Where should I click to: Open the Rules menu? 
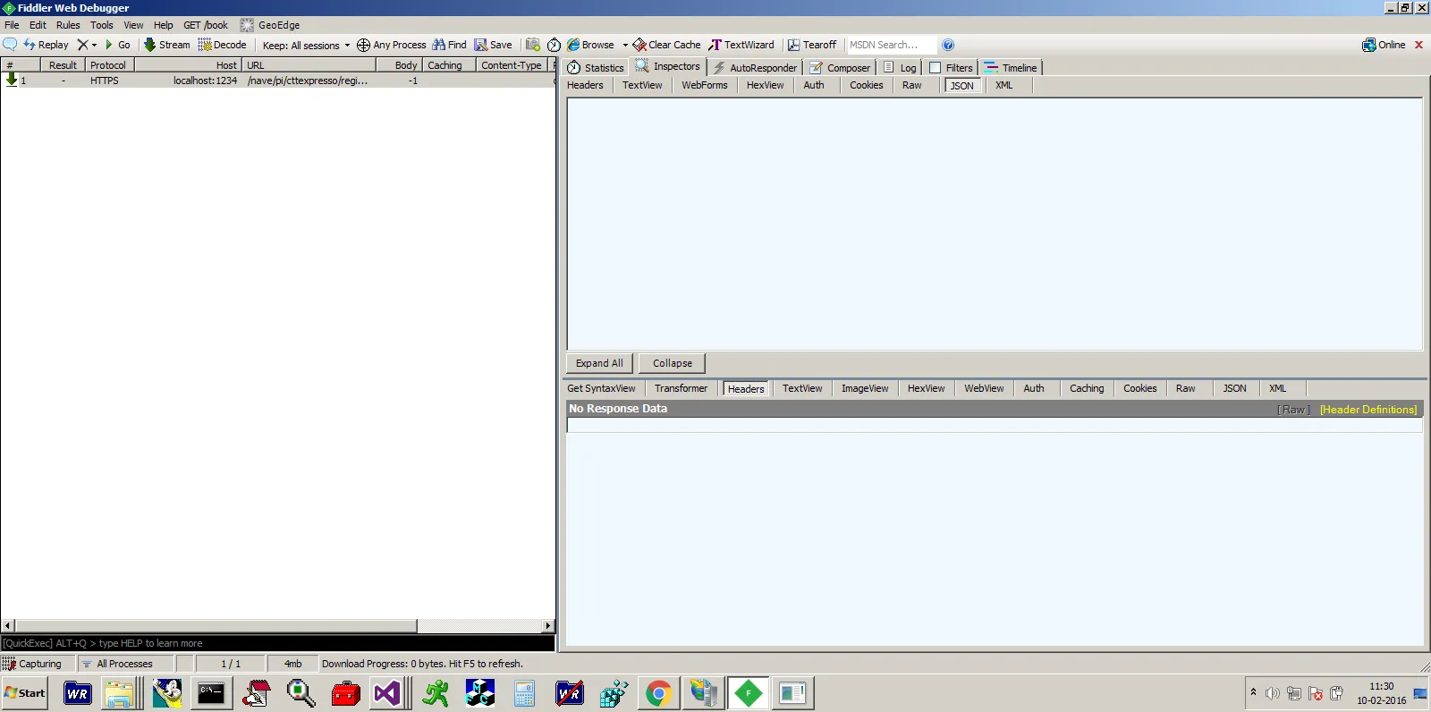click(68, 25)
